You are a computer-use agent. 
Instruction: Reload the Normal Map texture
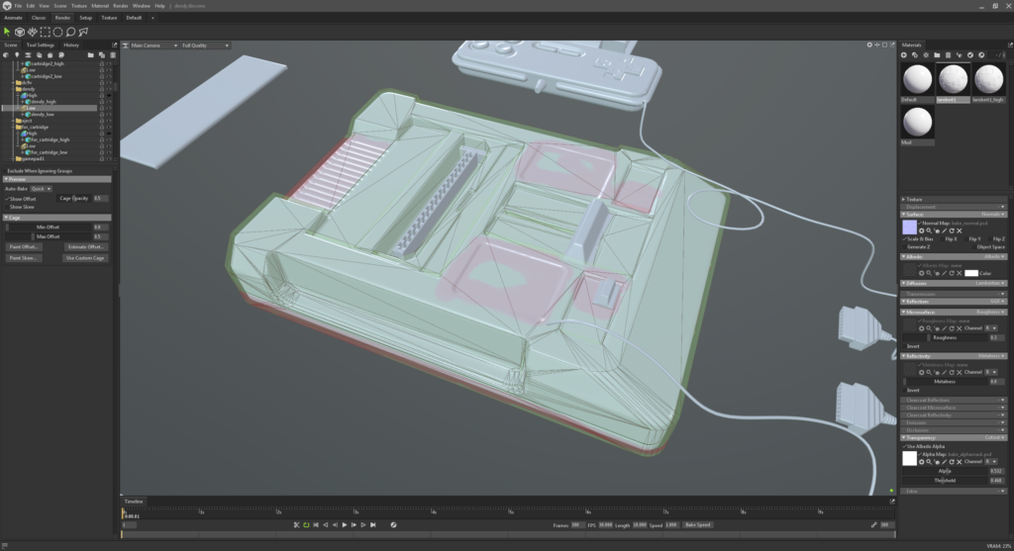[x=952, y=230]
